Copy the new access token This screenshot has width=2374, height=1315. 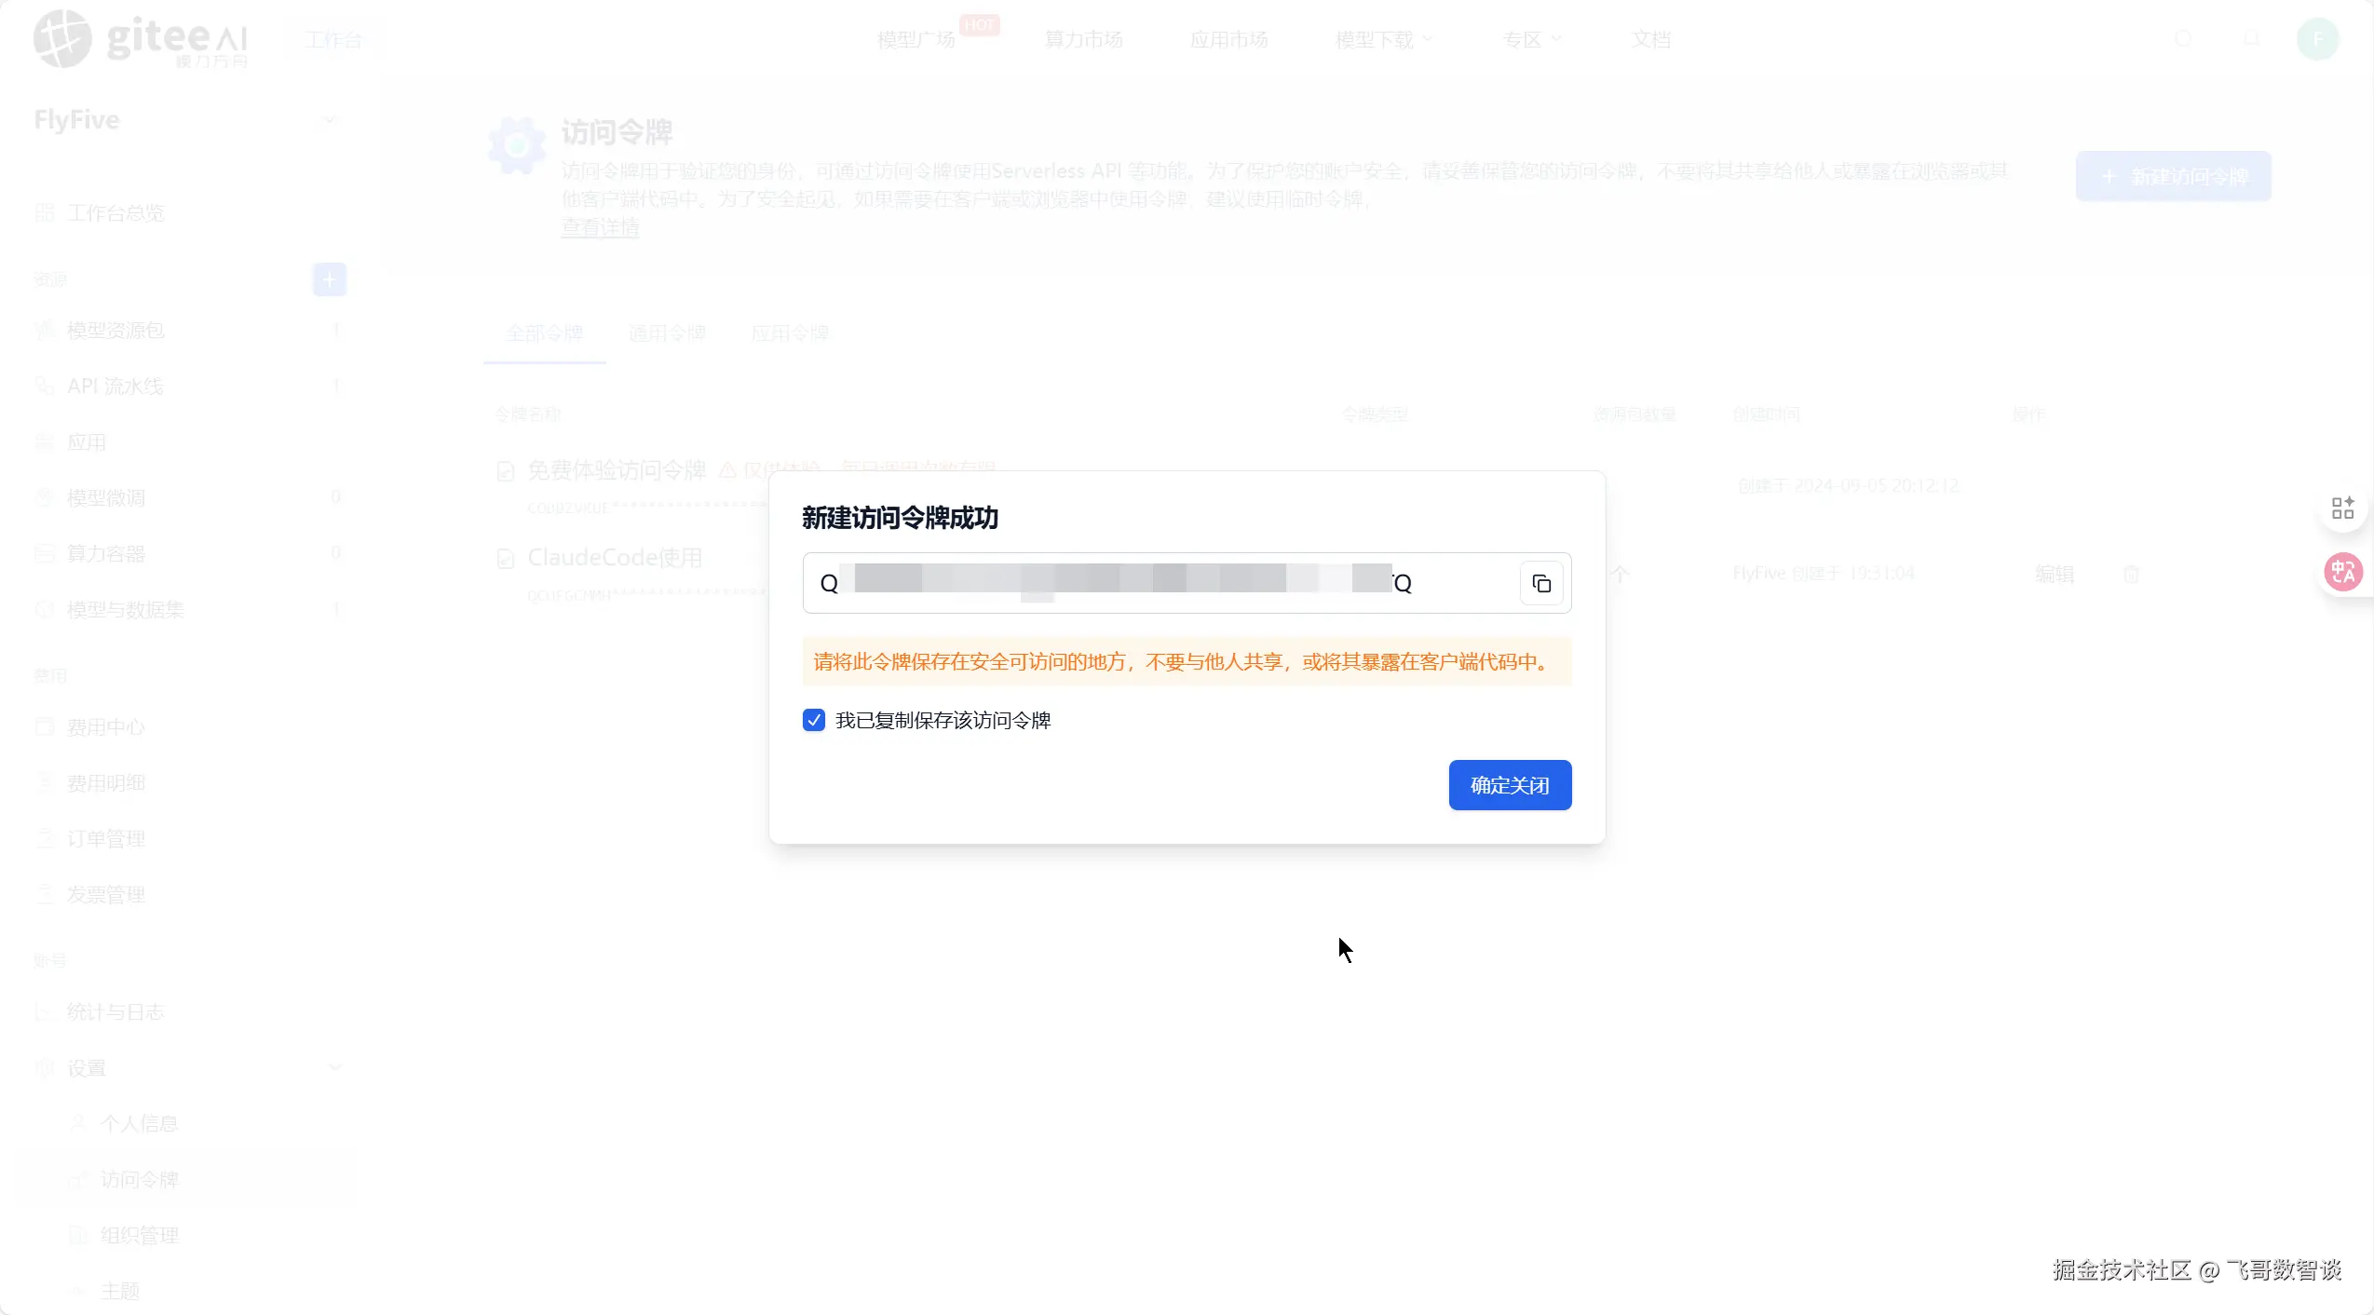(x=1541, y=584)
